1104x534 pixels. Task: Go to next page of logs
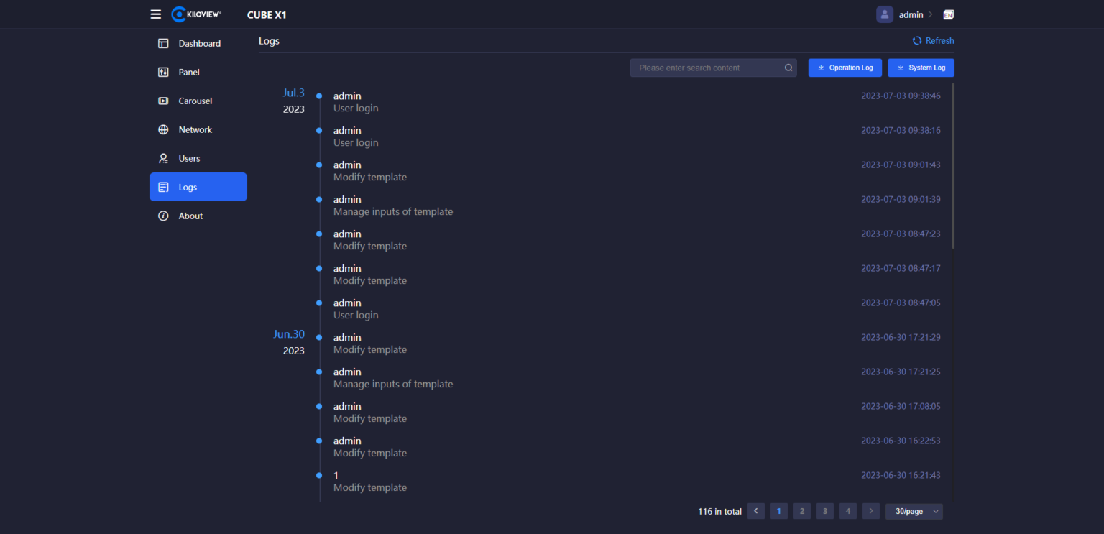[870, 511]
